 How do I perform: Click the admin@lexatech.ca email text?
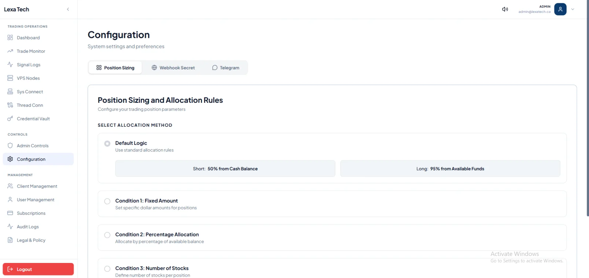point(535,12)
